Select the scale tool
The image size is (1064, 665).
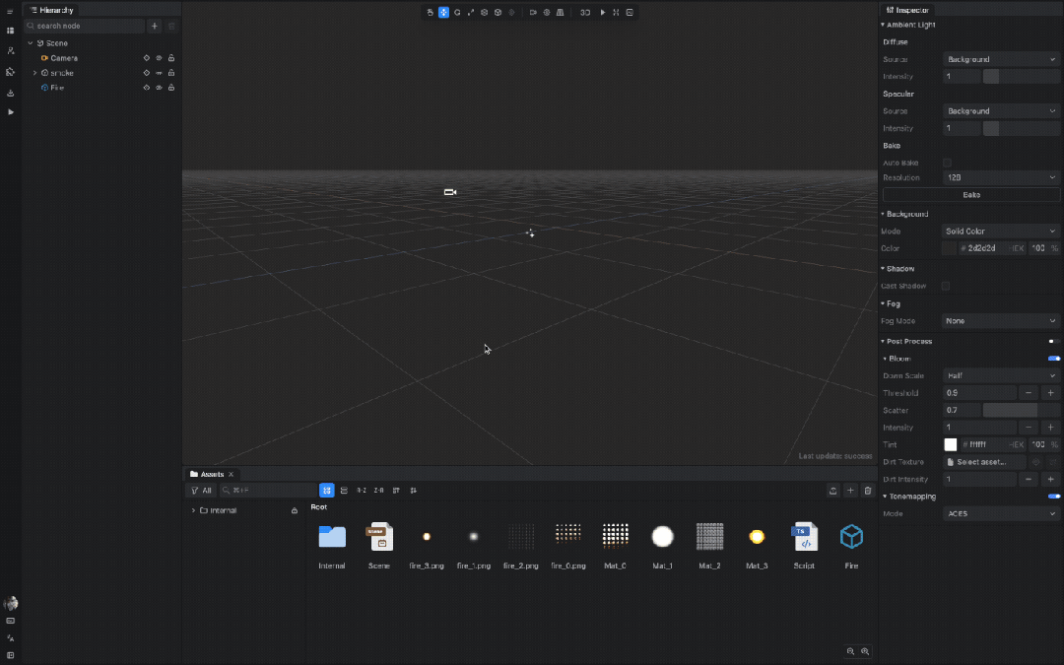tap(470, 12)
